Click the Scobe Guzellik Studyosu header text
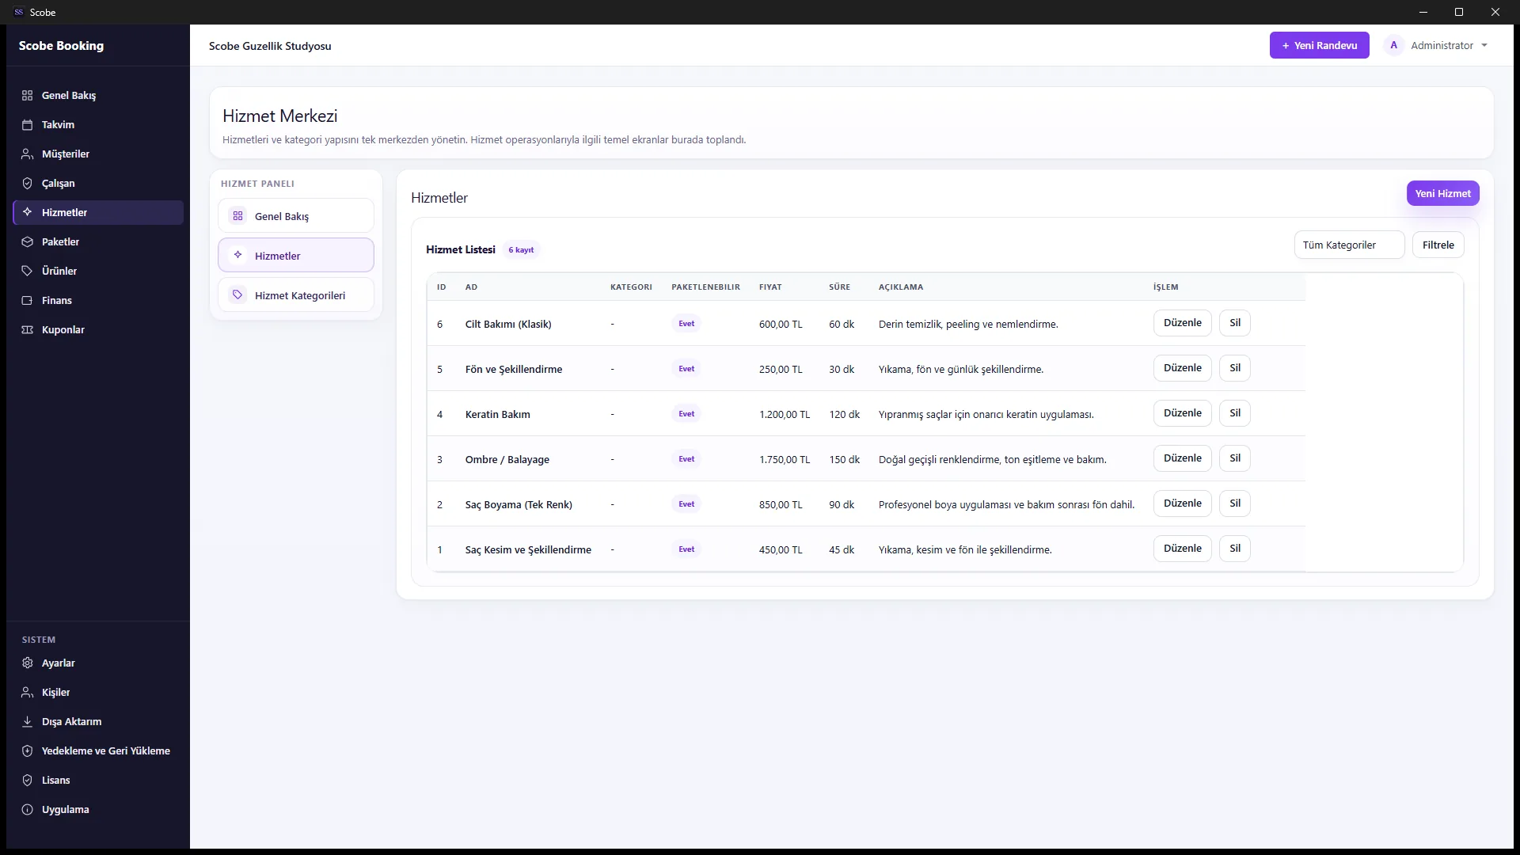This screenshot has height=855, width=1520. pyautogui.click(x=270, y=46)
